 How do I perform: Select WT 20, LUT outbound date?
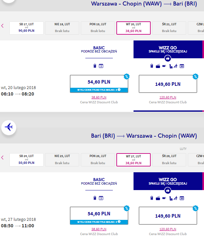[x=134, y=28]
